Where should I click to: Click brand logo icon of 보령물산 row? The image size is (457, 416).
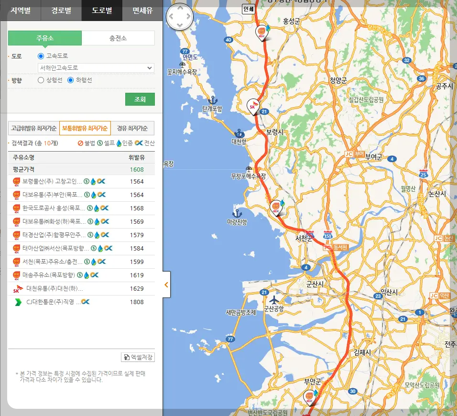tap(17, 182)
